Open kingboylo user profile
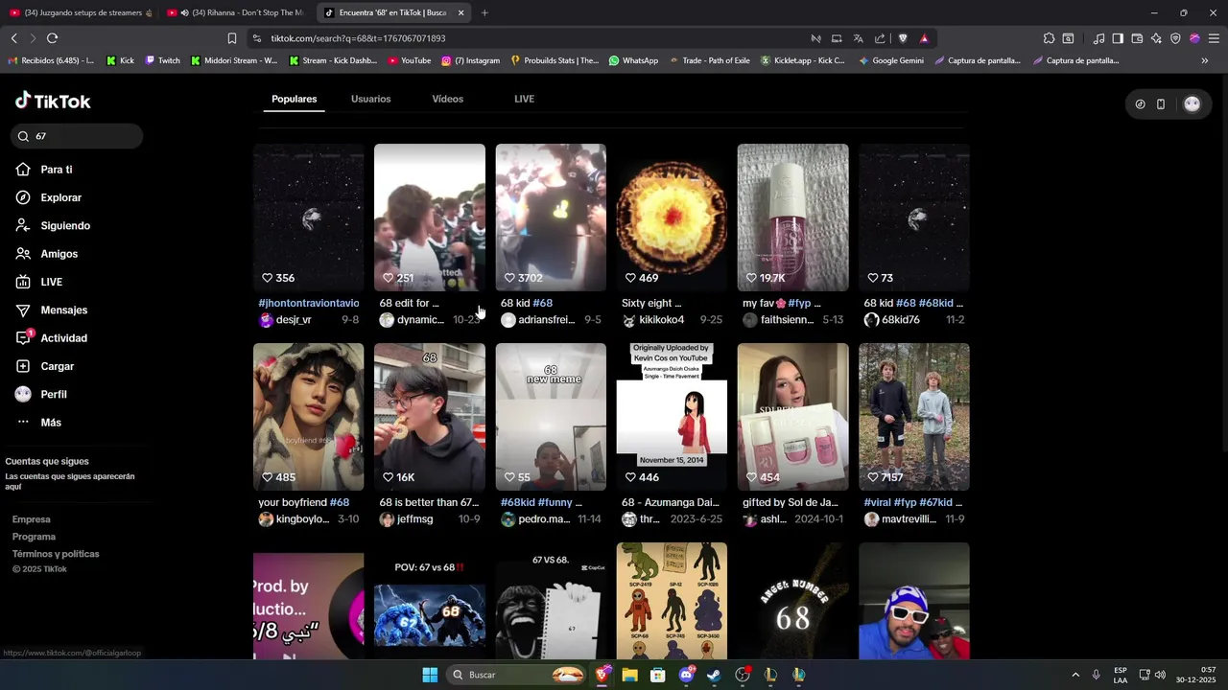 coord(295,519)
